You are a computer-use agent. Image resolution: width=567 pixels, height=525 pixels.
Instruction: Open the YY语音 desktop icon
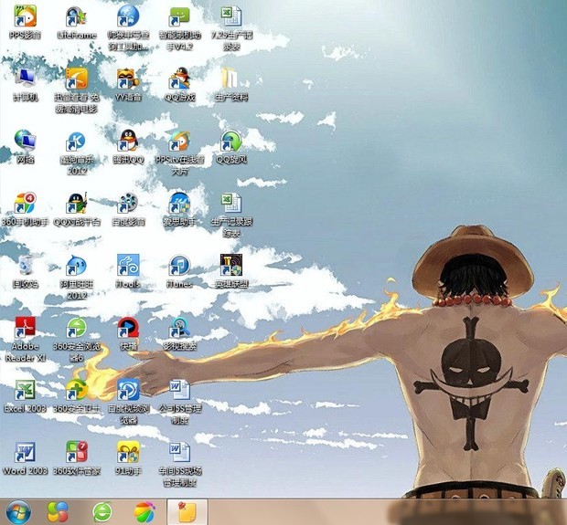[128, 79]
